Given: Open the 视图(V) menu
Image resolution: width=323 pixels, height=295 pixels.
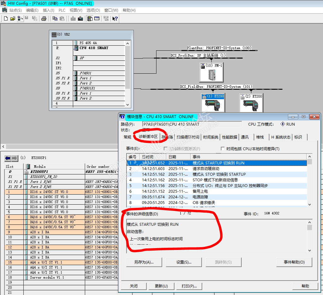Looking at the screenshot, I should point(76,10).
